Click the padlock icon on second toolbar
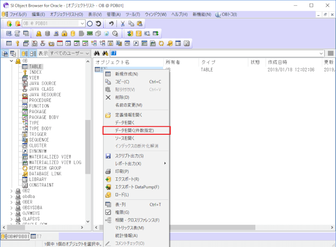The width and height of the screenshot is (336, 247). (x=64, y=33)
